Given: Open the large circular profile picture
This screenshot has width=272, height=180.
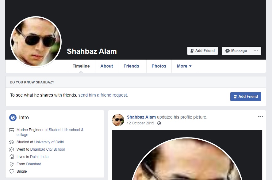Looking at the screenshot, I should coord(36,42).
